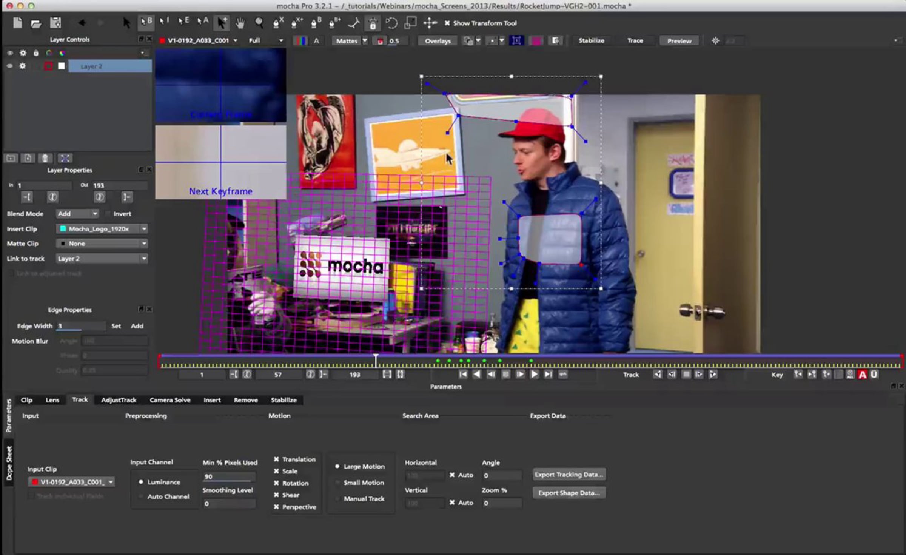Viewport: 906px width, 555px height.
Task: Switch to the AdjustTrack tab
Action: coord(119,400)
